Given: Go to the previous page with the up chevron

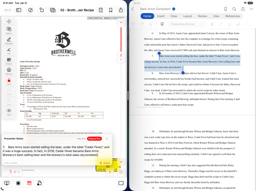Looking at the screenshot, I should pyautogui.click(x=121, y=22).
